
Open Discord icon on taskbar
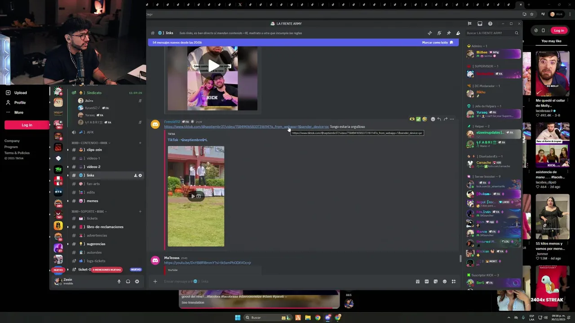(328, 318)
